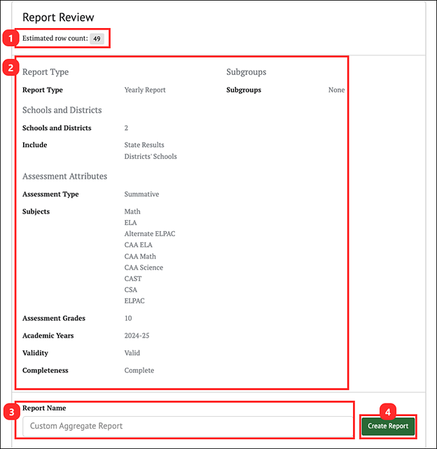Click the estimated row count badge 49

point(97,39)
